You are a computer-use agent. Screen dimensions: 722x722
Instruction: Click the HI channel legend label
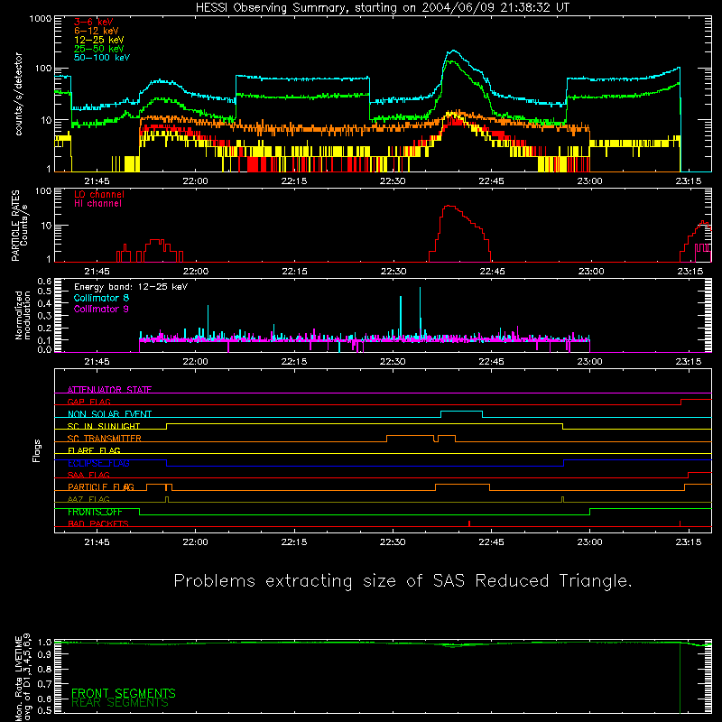pos(97,204)
